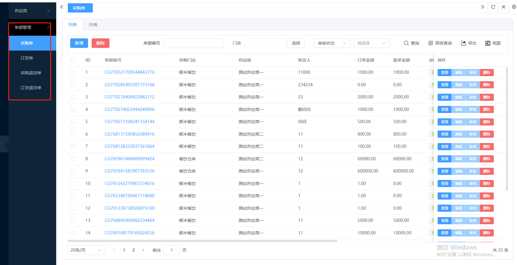The height and width of the screenshot is (265, 517).
Task: Collapse sidebar with double-left arrow icon
Action: [x=62, y=7]
